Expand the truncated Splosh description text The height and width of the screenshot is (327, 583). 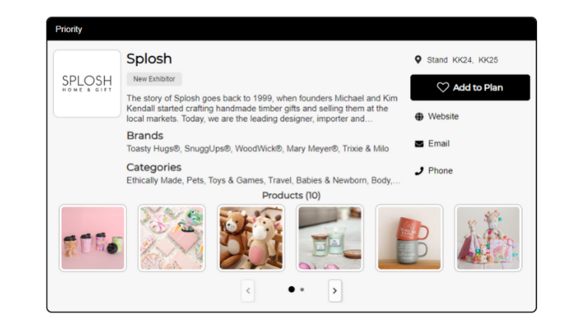coord(368,119)
